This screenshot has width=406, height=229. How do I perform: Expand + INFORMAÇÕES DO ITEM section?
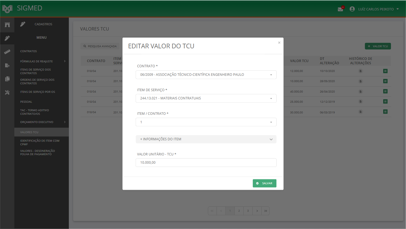(x=206, y=139)
